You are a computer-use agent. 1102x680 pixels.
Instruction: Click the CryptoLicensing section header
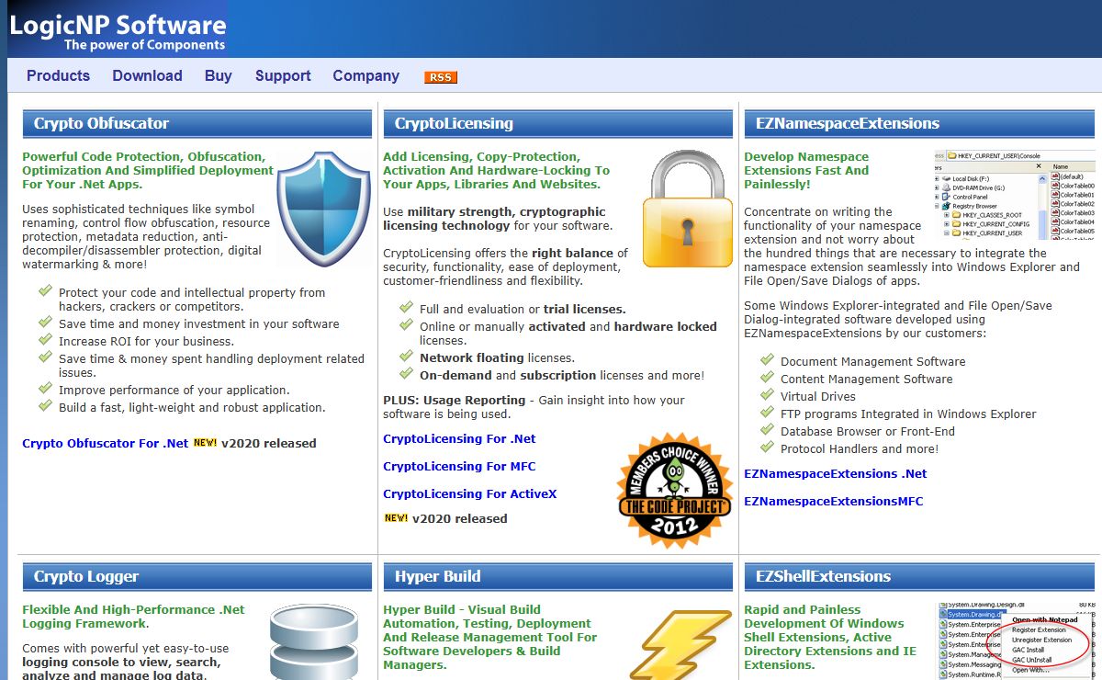tap(558, 123)
